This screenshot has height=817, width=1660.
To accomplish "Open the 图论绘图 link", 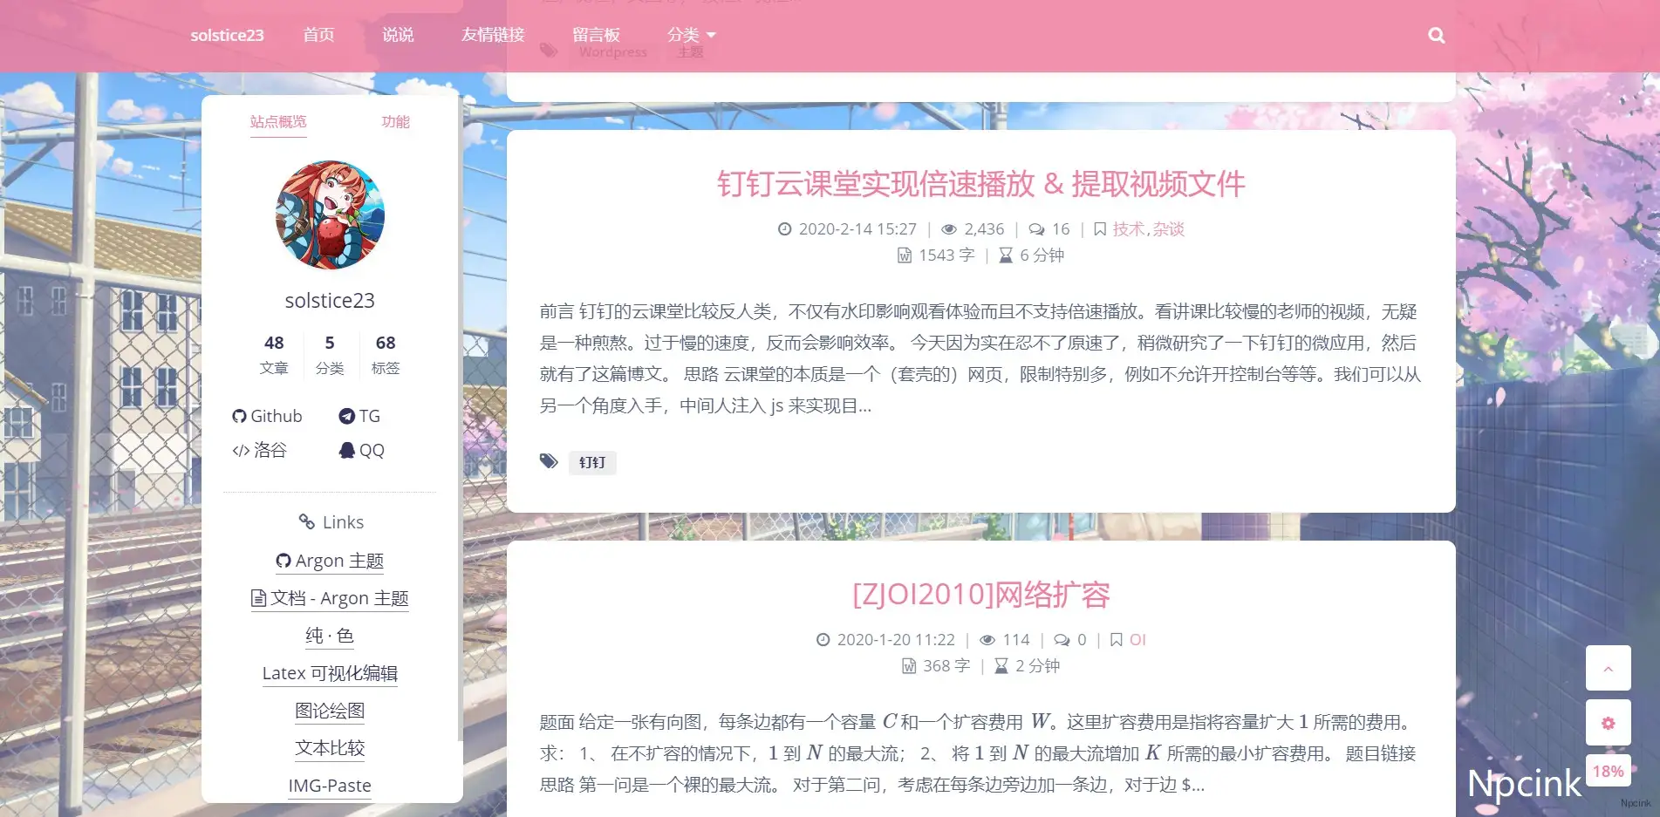I will coord(330,711).
